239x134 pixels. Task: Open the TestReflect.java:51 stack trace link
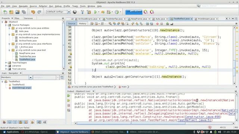click(x=194, y=120)
